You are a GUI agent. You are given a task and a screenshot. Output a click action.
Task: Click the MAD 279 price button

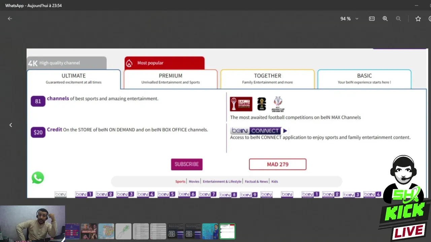coord(277,164)
